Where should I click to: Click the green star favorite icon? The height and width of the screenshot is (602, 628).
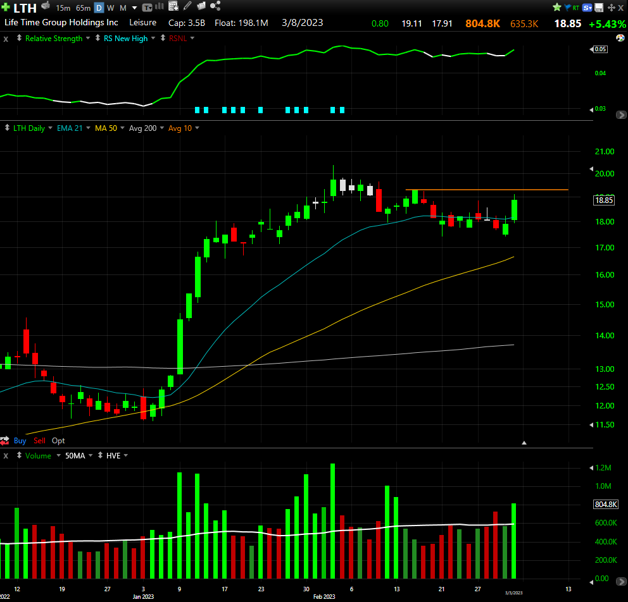click(x=556, y=7)
